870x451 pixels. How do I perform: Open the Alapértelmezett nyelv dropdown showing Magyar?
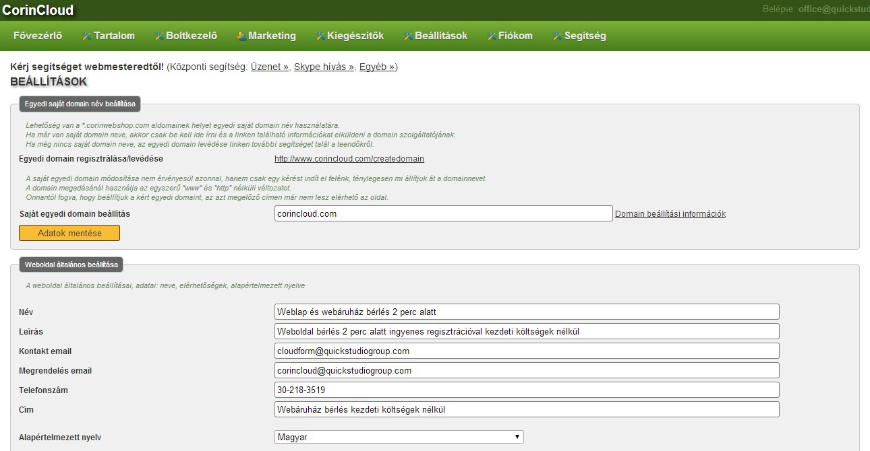tap(399, 437)
